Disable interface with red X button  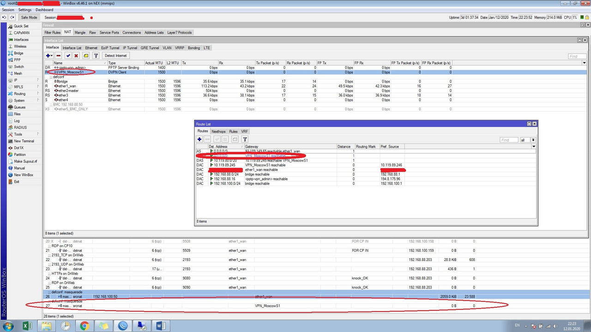(x=76, y=56)
